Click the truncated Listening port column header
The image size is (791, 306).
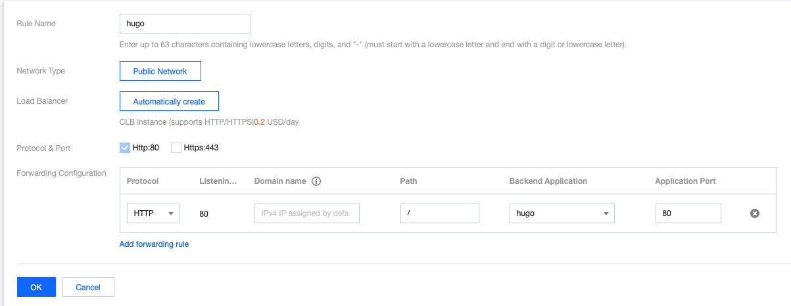click(218, 181)
